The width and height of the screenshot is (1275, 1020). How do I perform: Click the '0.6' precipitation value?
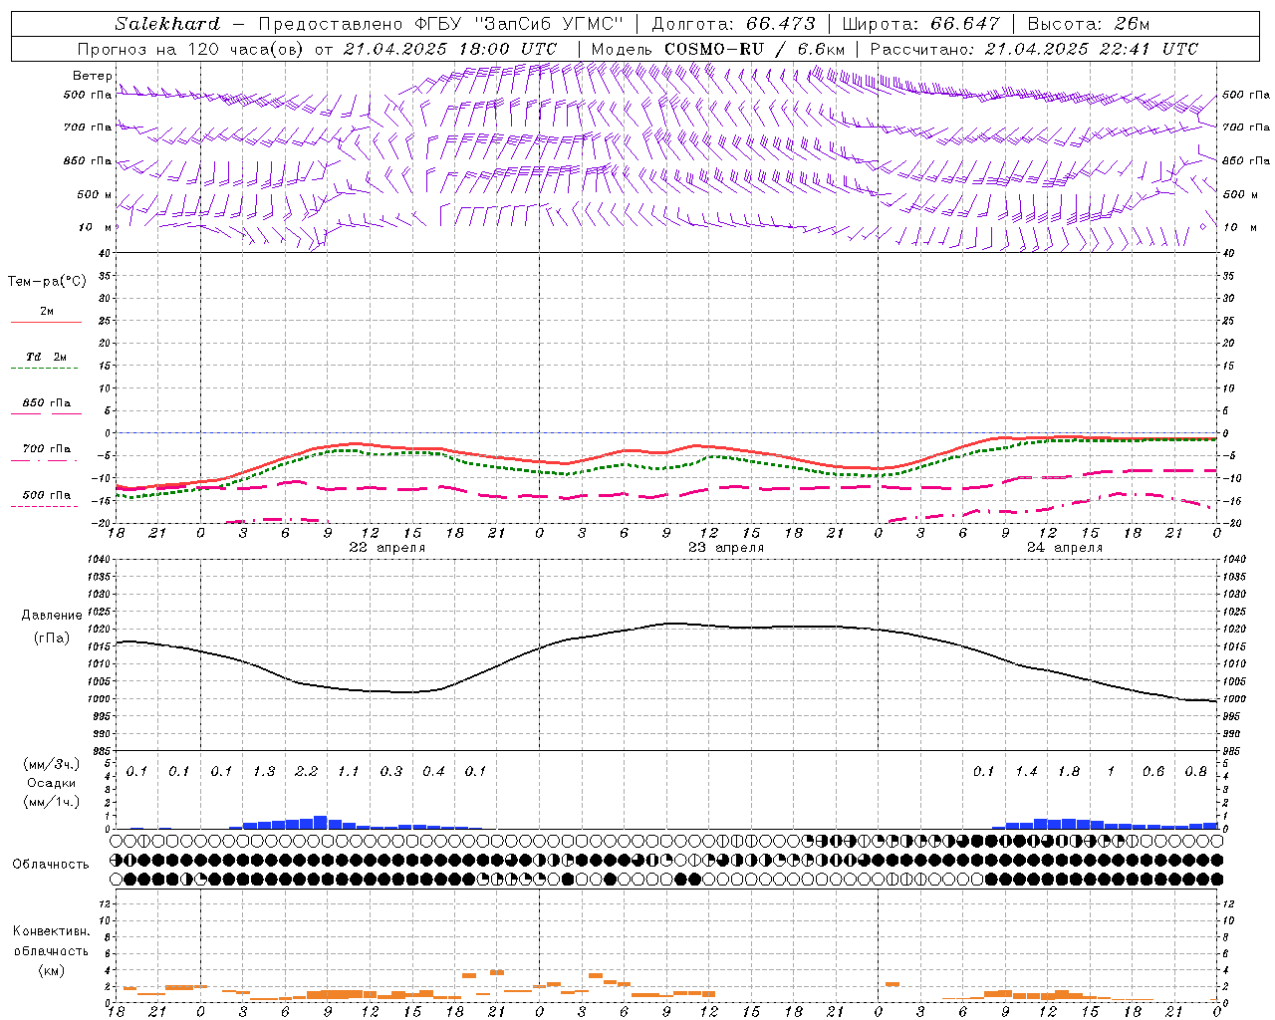coord(1153,772)
